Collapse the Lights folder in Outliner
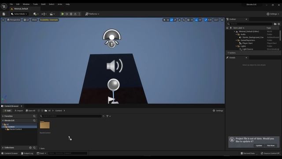This screenshot has width=282, height=159. [236, 46]
